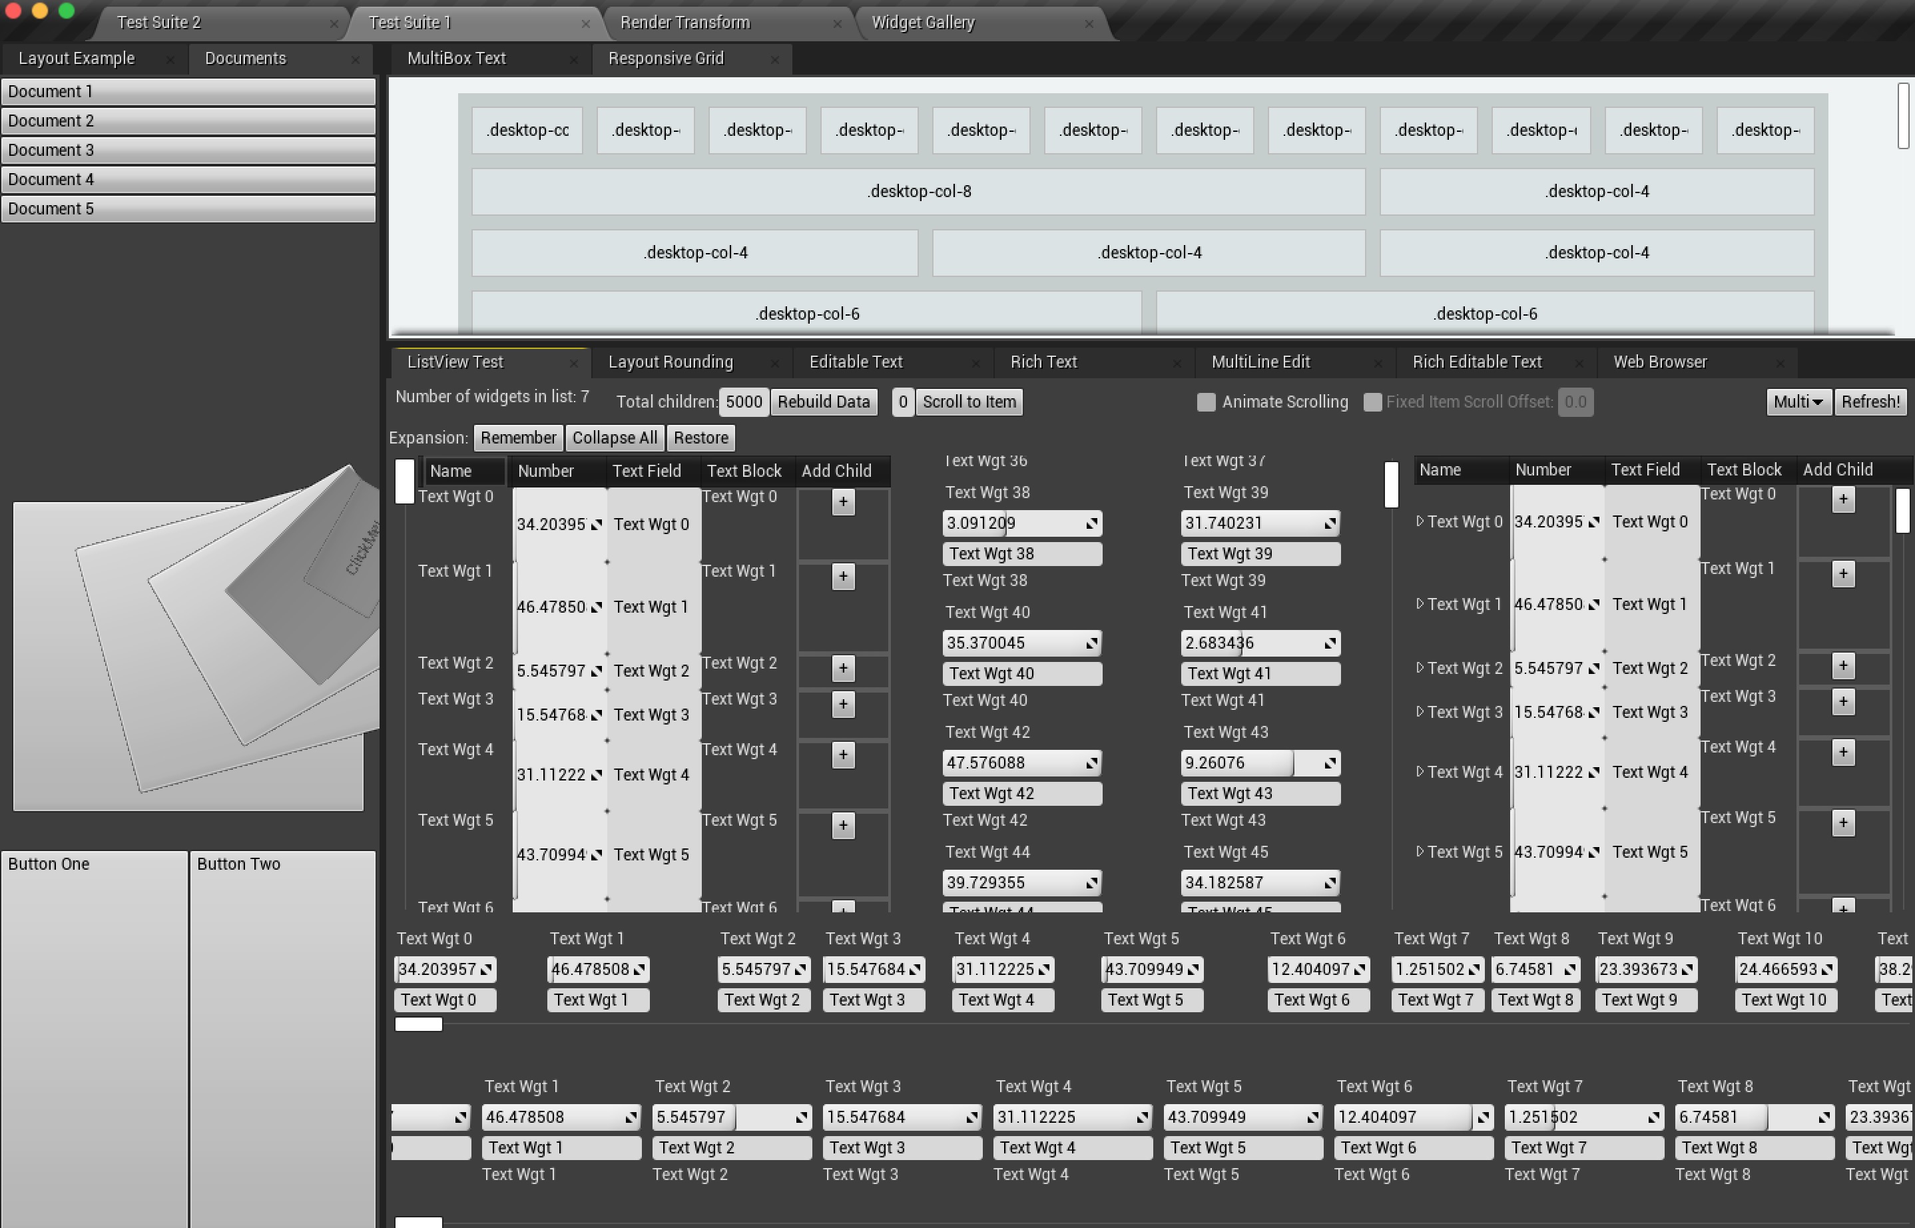
Task: Click the plus button in list row Text Wgt 3
Action: [x=843, y=704]
